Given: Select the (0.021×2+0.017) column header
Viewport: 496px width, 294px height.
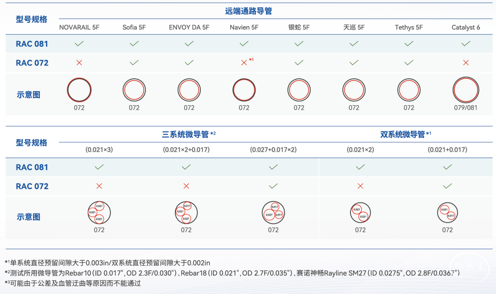Looking at the screenshot, I should pos(186,150).
